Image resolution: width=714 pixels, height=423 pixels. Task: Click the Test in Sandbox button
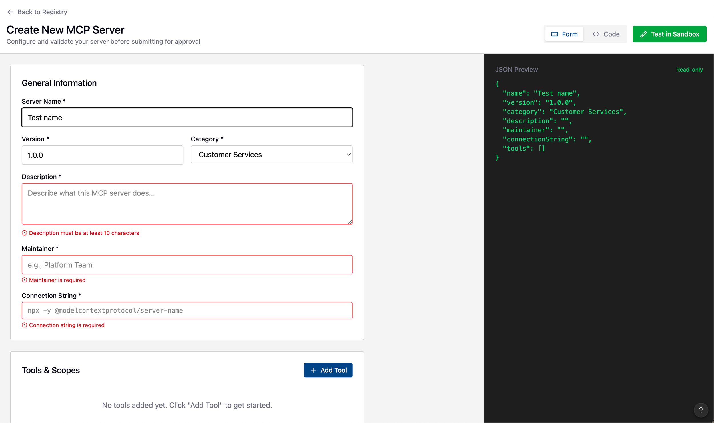click(669, 34)
